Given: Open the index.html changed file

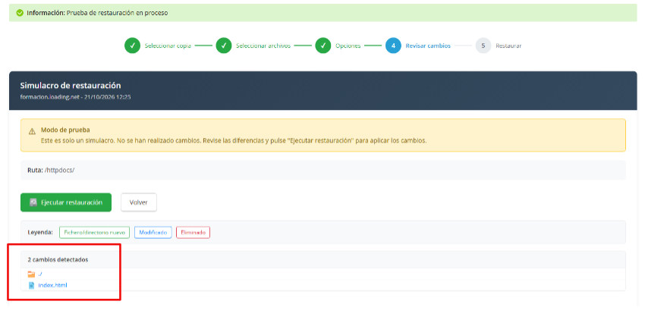Looking at the screenshot, I should coord(52,285).
